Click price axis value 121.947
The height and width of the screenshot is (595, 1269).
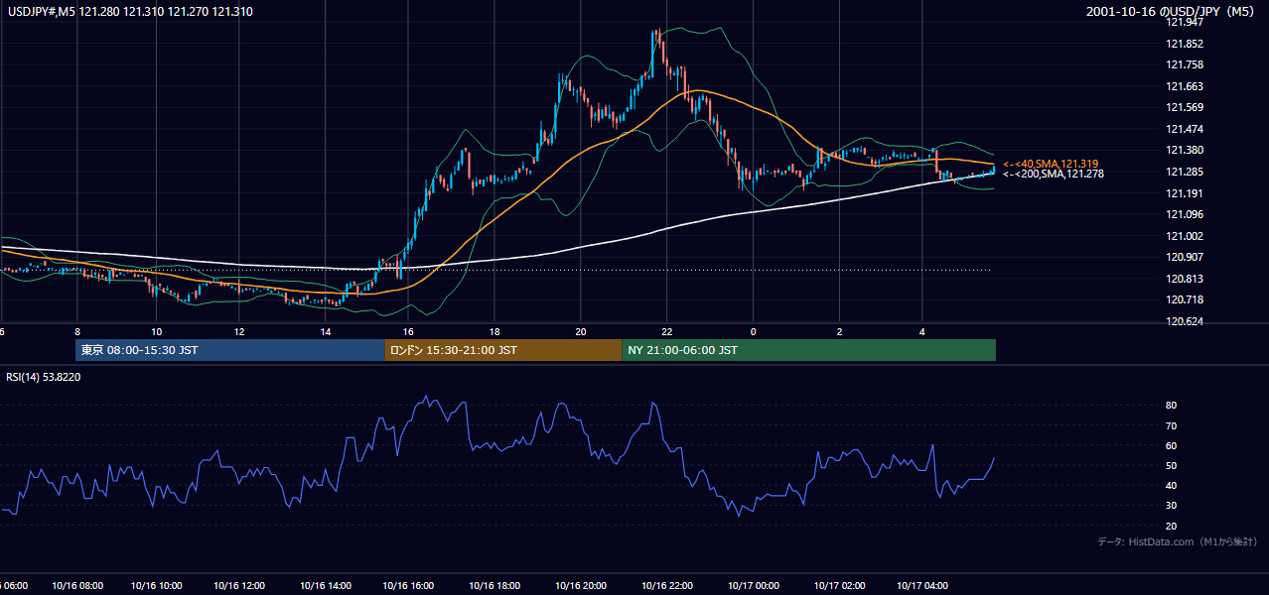pos(1184,22)
